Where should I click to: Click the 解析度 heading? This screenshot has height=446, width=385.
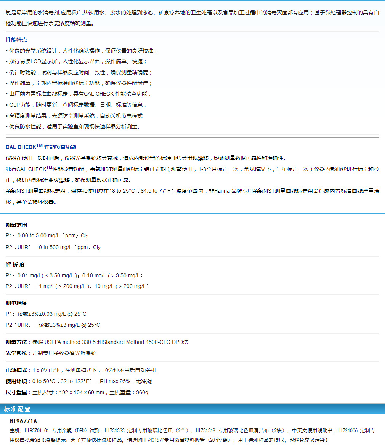15,265
